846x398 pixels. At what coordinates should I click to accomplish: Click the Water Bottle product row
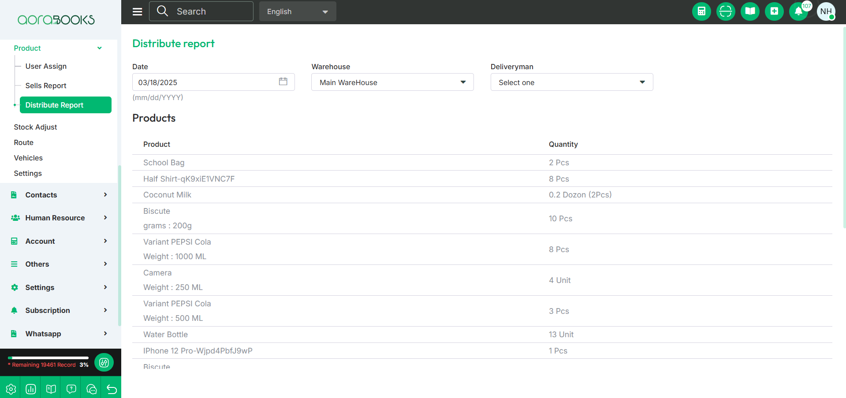(482, 335)
